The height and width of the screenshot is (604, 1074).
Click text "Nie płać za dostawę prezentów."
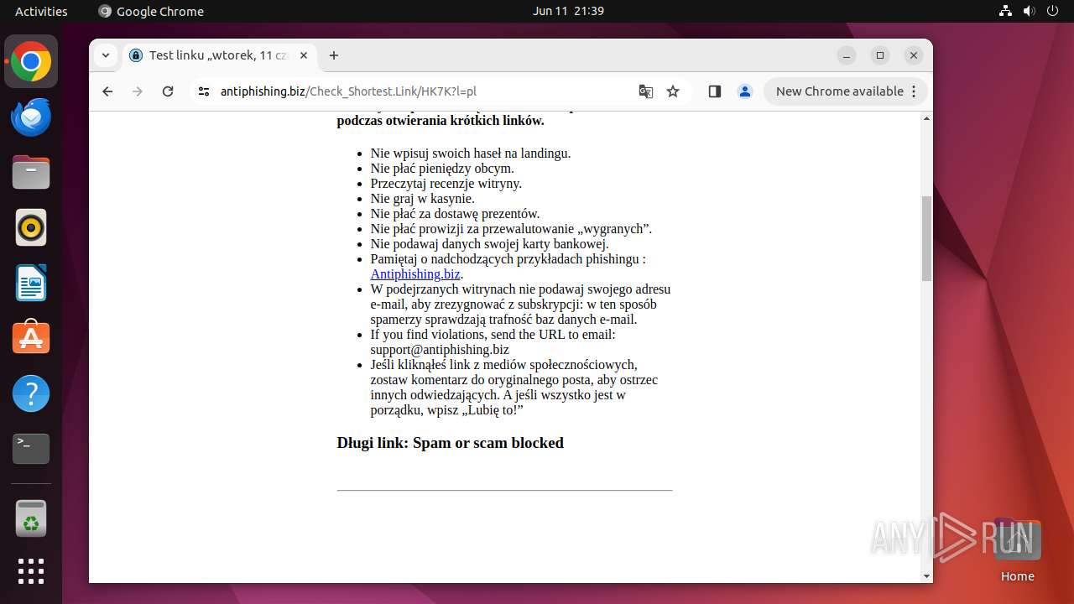(456, 214)
